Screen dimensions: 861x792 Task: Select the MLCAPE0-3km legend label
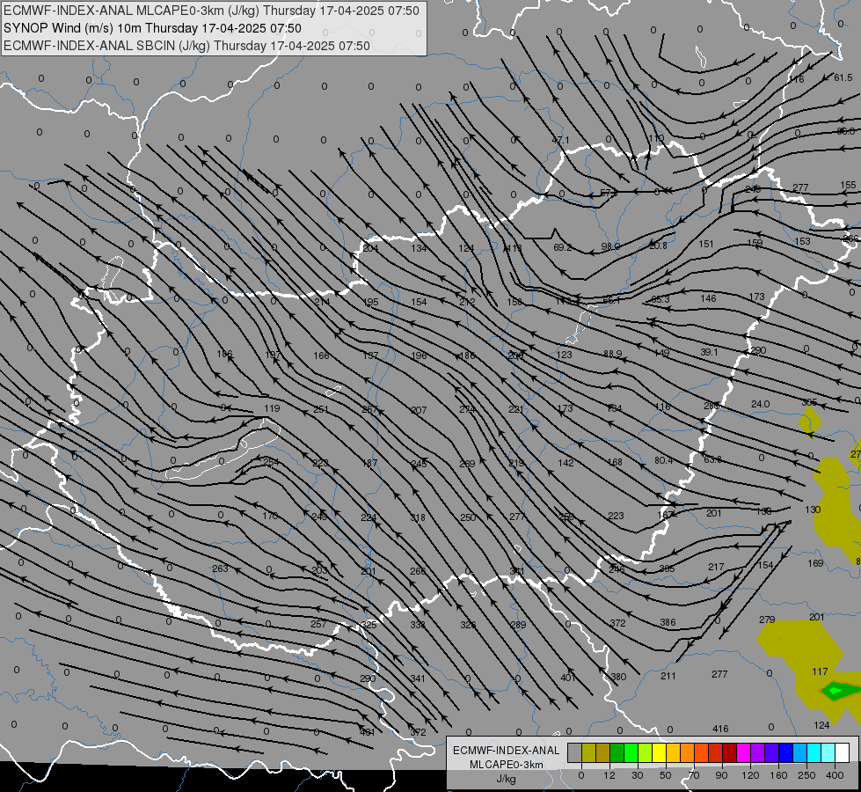[507, 765]
